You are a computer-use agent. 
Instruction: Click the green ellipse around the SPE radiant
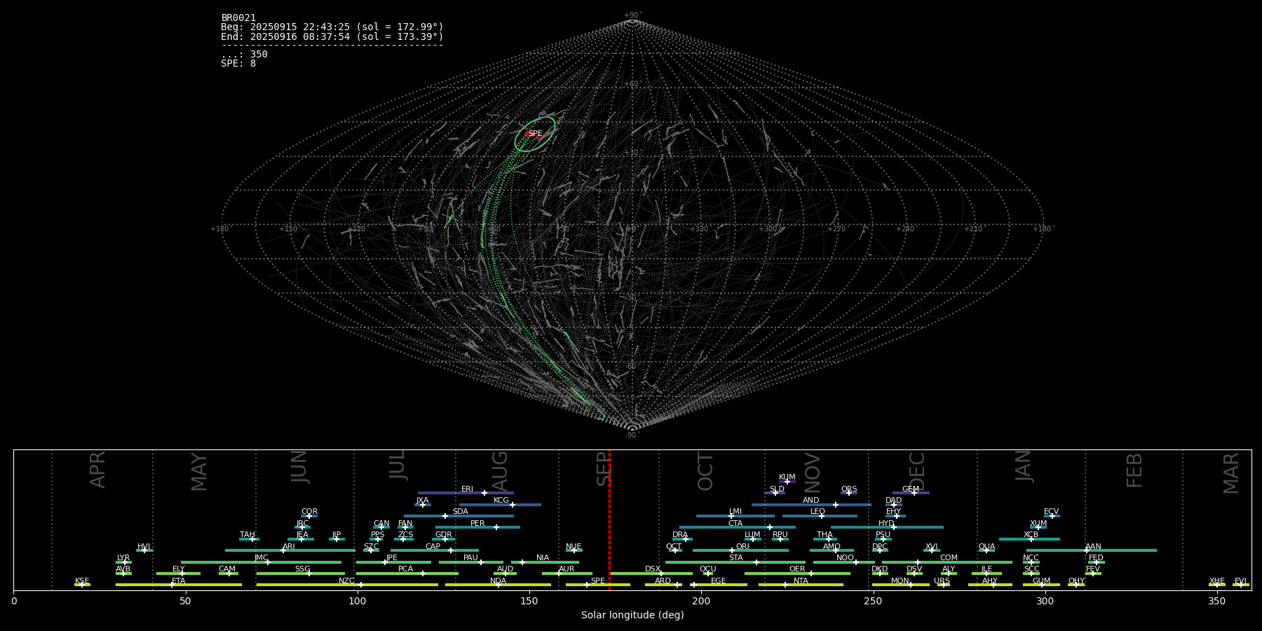[x=535, y=134]
